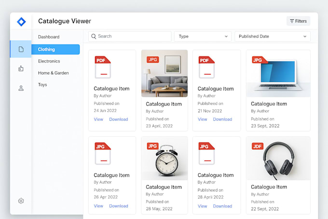The image size is (328, 219).
Task: Open the documents icon in the sidebar
Action: click(21, 49)
